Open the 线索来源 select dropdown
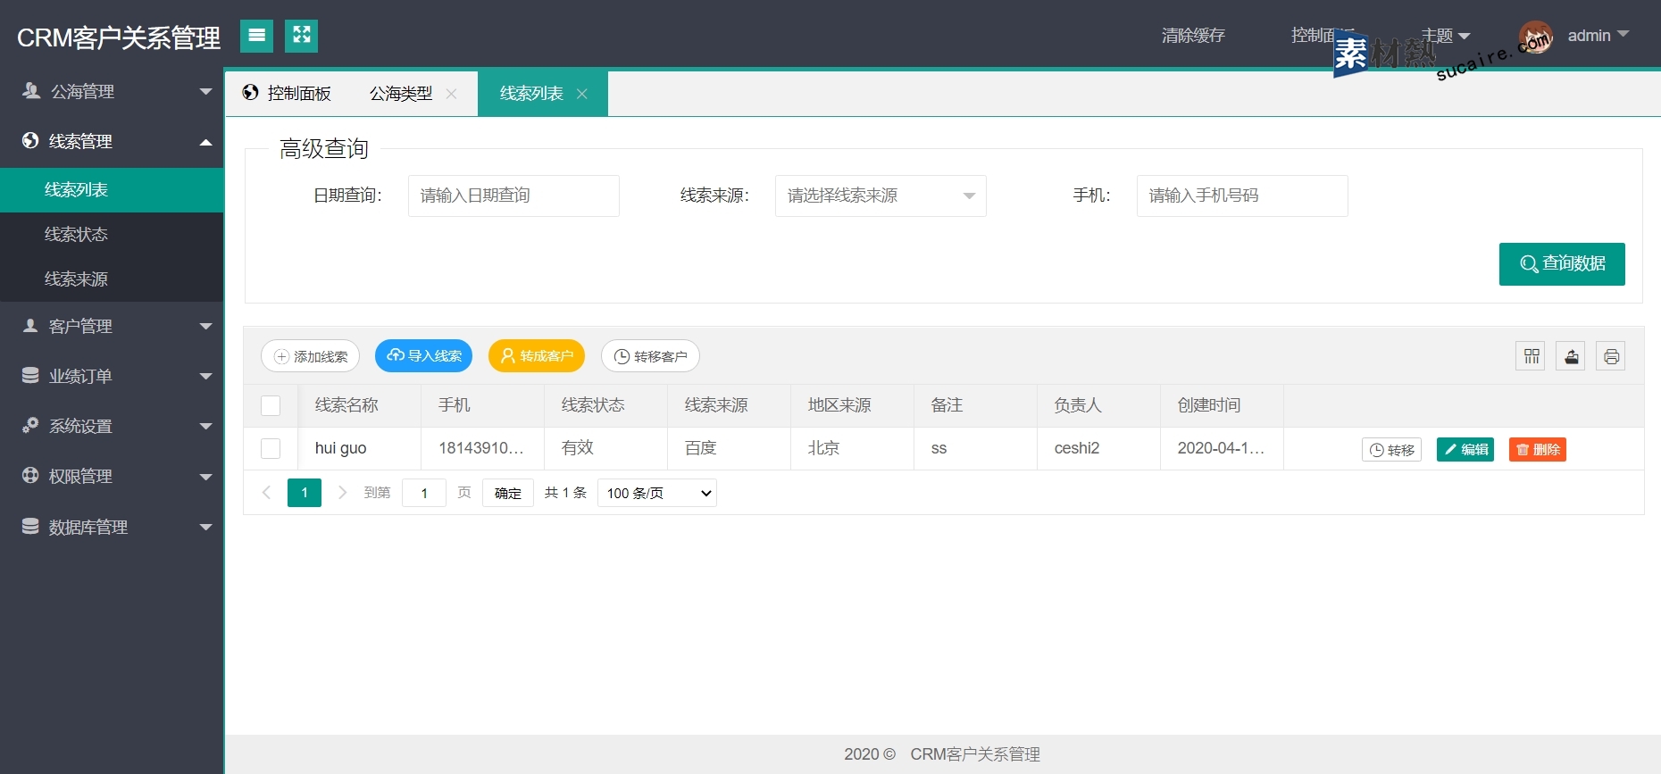This screenshot has width=1661, height=774. tap(881, 196)
